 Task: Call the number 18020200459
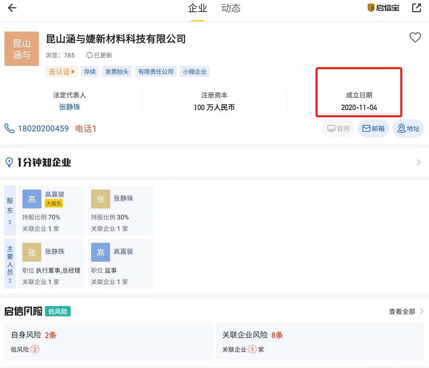click(43, 129)
